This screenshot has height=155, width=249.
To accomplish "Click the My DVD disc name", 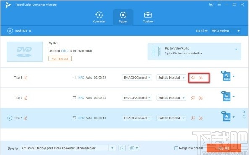I will coord(53,43).
